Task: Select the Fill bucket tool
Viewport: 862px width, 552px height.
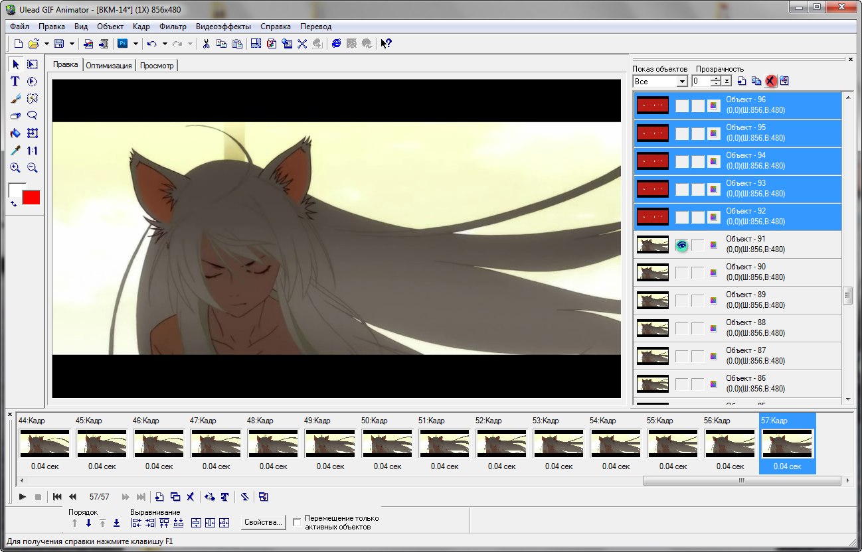Action: click(x=15, y=133)
